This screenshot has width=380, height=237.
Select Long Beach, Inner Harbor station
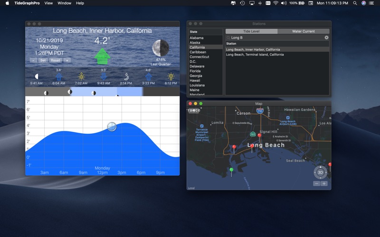[277, 49]
